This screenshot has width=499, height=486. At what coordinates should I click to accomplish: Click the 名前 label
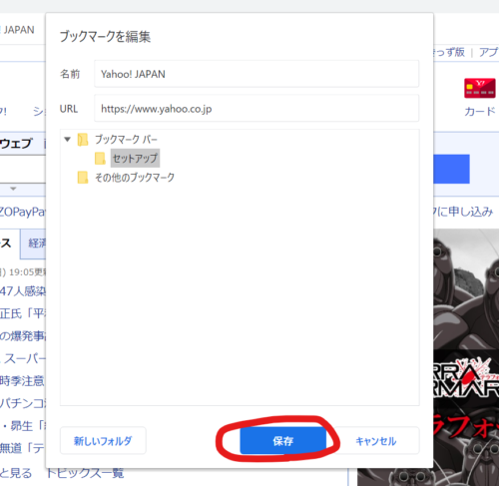click(x=70, y=74)
